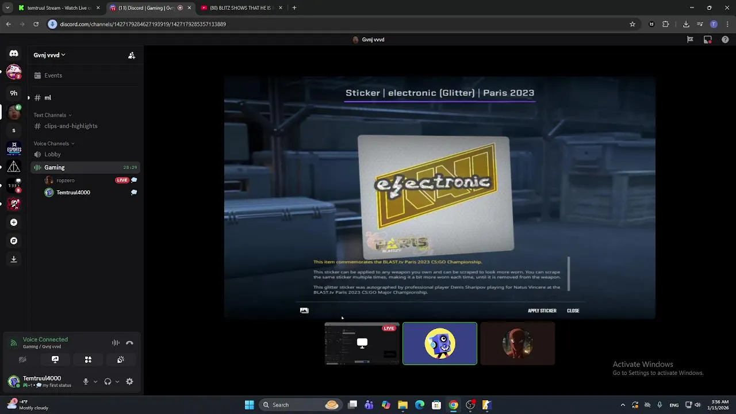Click the invite people icon
The width and height of the screenshot is (736, 414).
point(132,55)
